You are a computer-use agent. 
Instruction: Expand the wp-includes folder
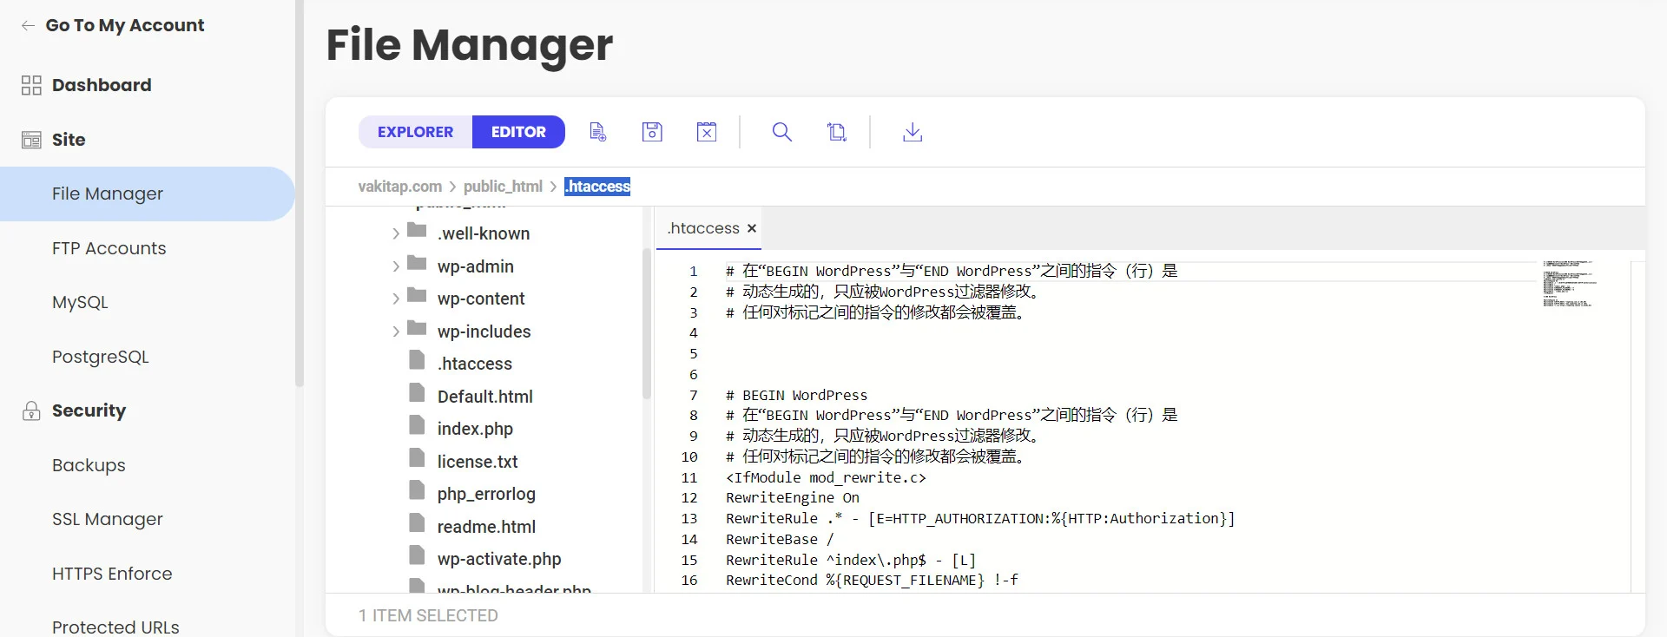coord(396,332)
